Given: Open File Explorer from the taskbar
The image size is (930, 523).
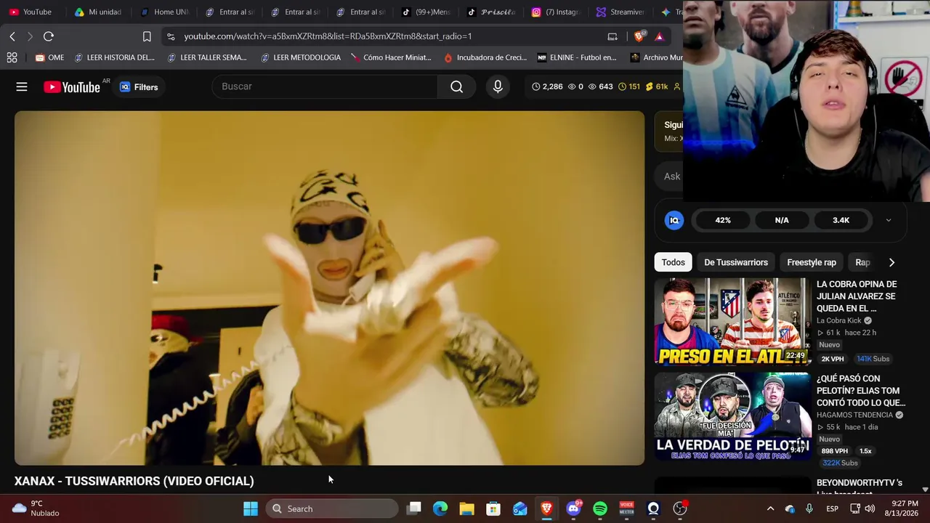Looking at the screenshot, I should [x=466, y=508].
